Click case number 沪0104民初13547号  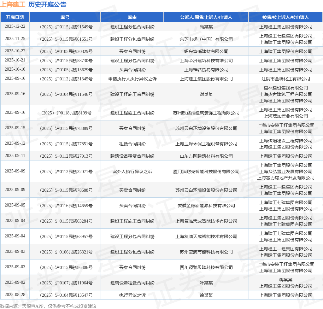[66, 295]
